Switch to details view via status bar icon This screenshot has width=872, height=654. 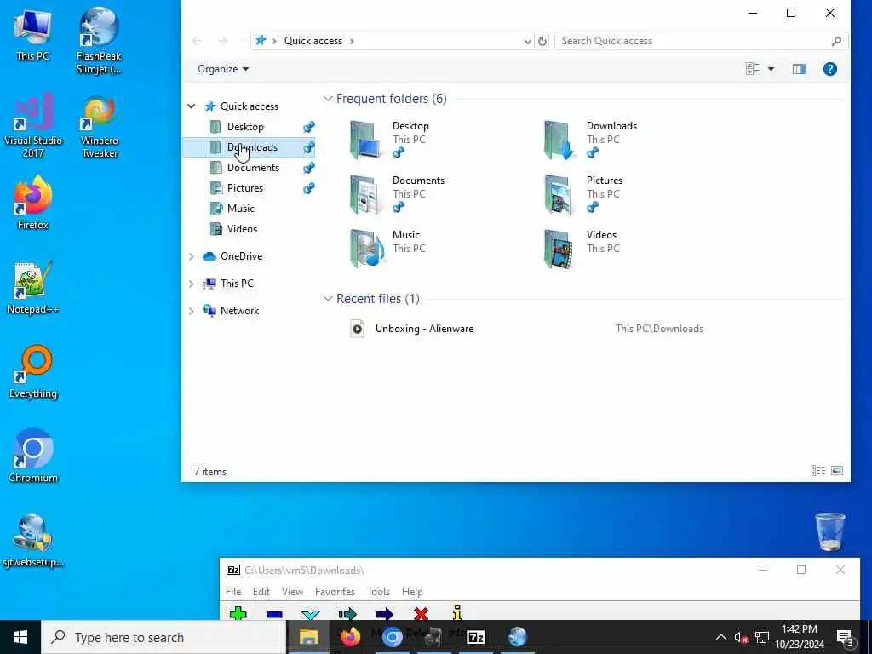818,471
